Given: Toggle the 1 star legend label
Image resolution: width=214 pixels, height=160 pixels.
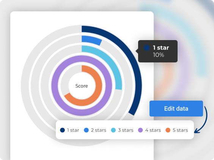Looking at the screenshot, I should [73, 130].
